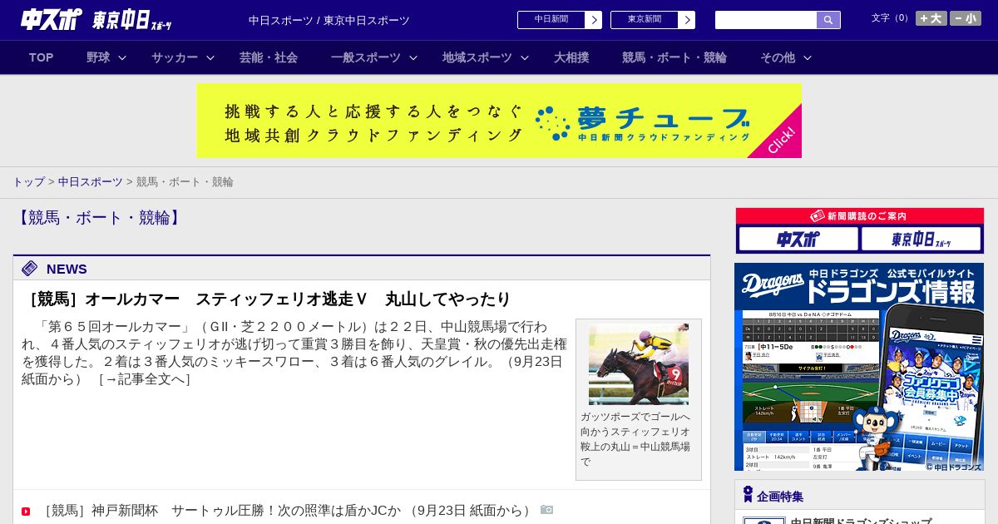998x524 pixels.
Task: Click the magnifier search button
Action: pyautogui.click(x=828, y=20)
